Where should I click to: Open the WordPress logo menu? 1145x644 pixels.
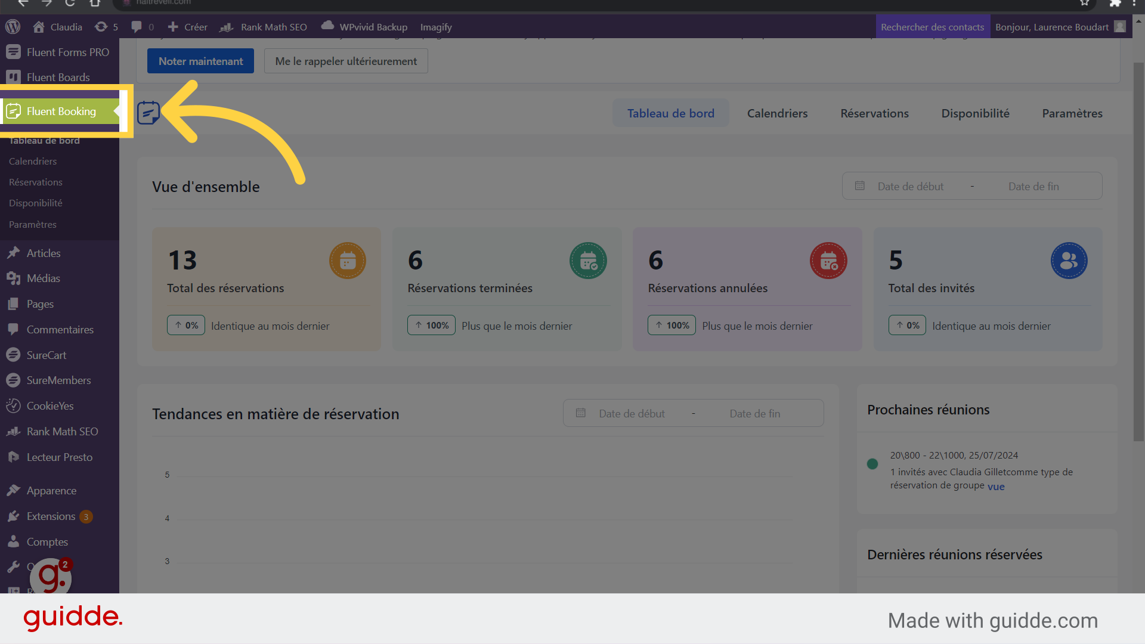[13, 27]
